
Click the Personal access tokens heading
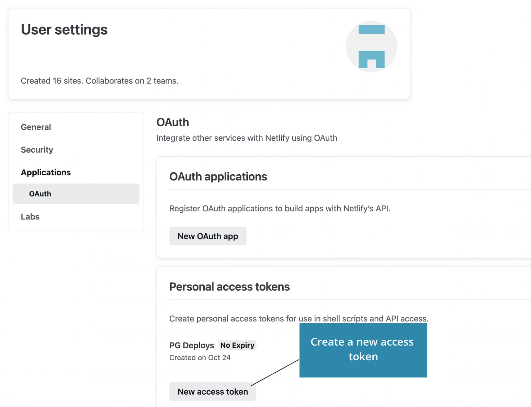click(229, 287)
